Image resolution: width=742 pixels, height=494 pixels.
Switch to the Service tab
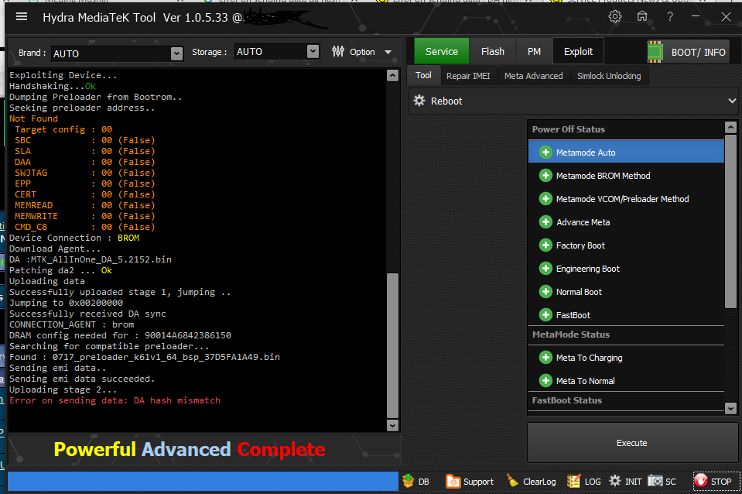(442, 51)
